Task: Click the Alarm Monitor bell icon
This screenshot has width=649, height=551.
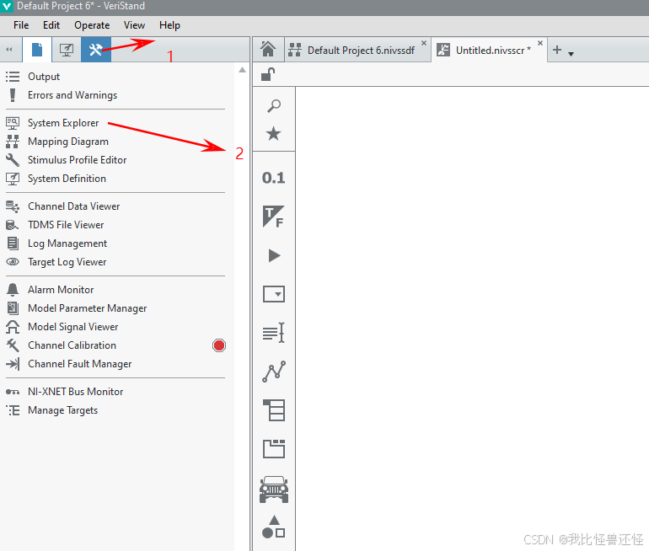Action: coord(13,290)
